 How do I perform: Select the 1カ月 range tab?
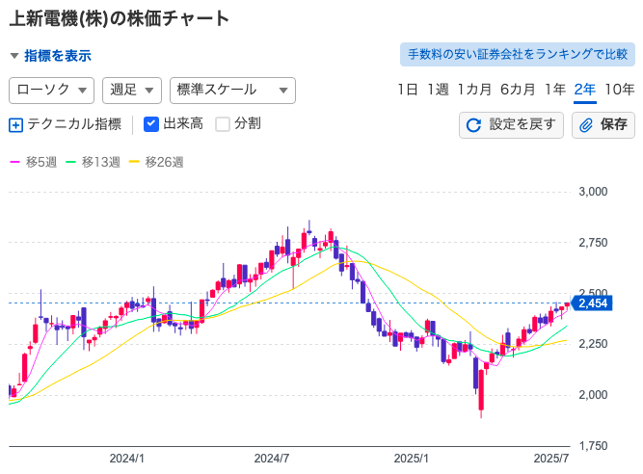[x=474, y=90]
